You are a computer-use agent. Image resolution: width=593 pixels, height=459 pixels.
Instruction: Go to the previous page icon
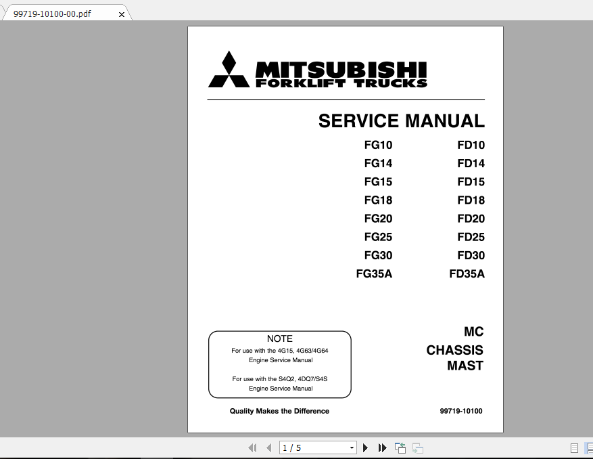click(269, 447)
